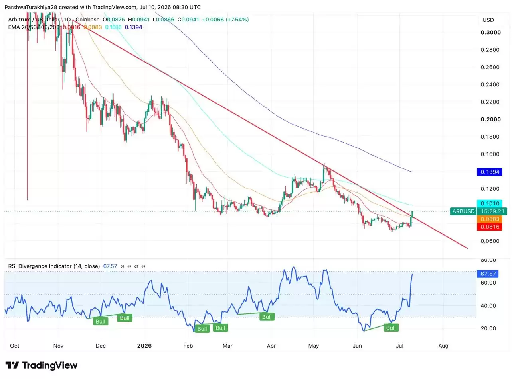This screenshot has width=514, height=379.
Task: Click the 2026 label on the time axis
Action: (x=144, y=346)
